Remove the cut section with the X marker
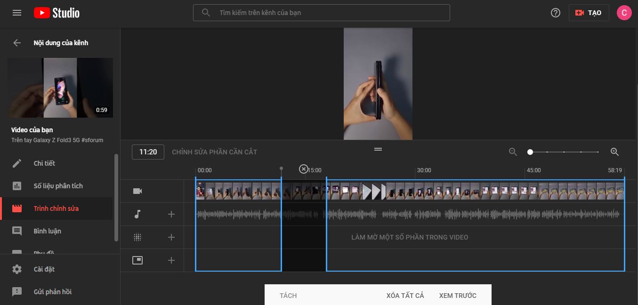 pyautogui.click(x=304, y=169)
